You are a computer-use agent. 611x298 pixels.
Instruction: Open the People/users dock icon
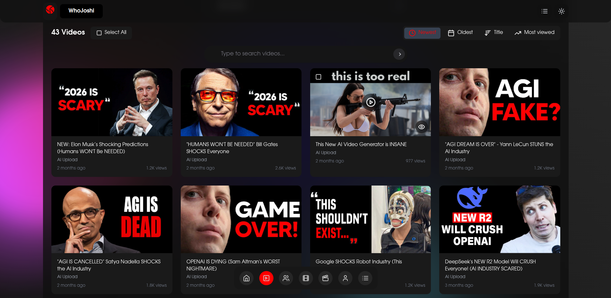click(x=286, y=278)
